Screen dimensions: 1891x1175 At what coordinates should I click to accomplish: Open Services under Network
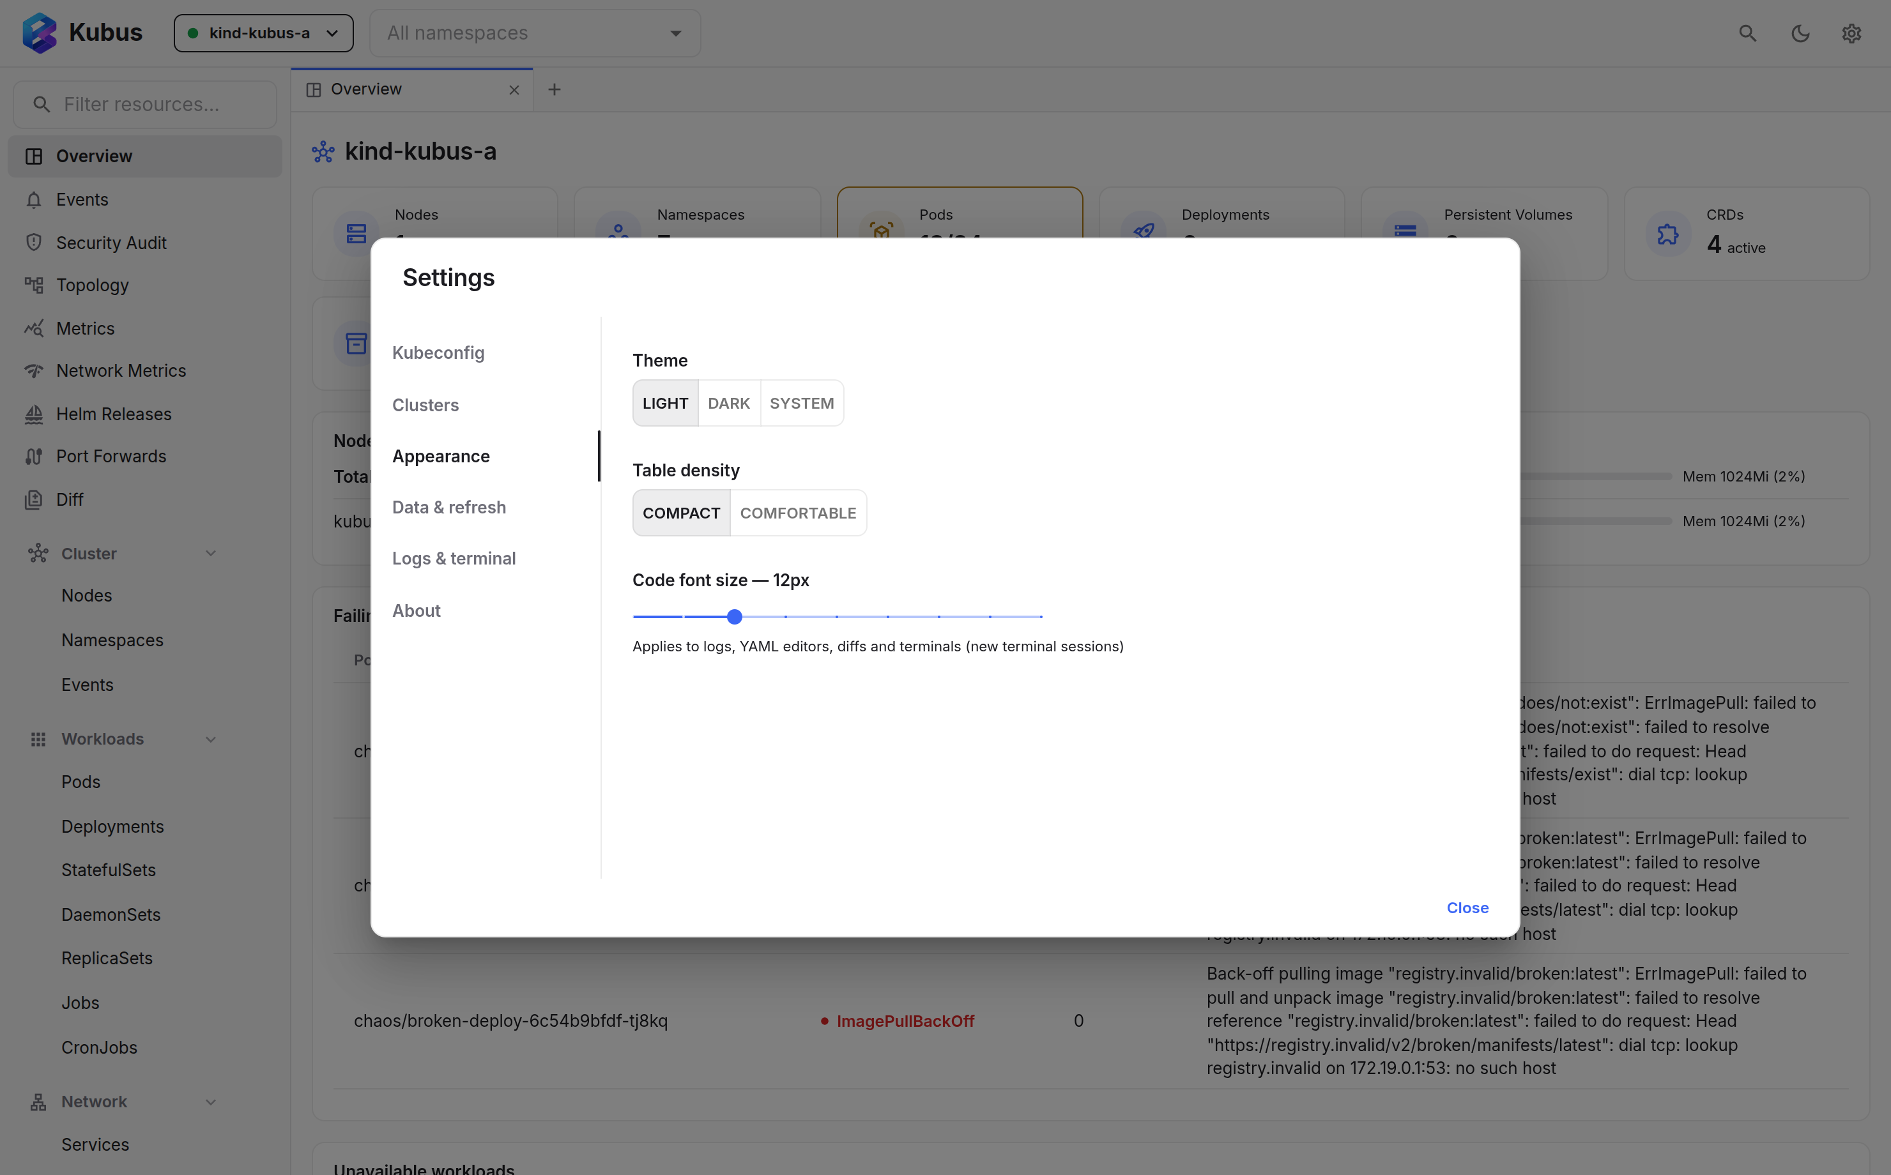96,1145
